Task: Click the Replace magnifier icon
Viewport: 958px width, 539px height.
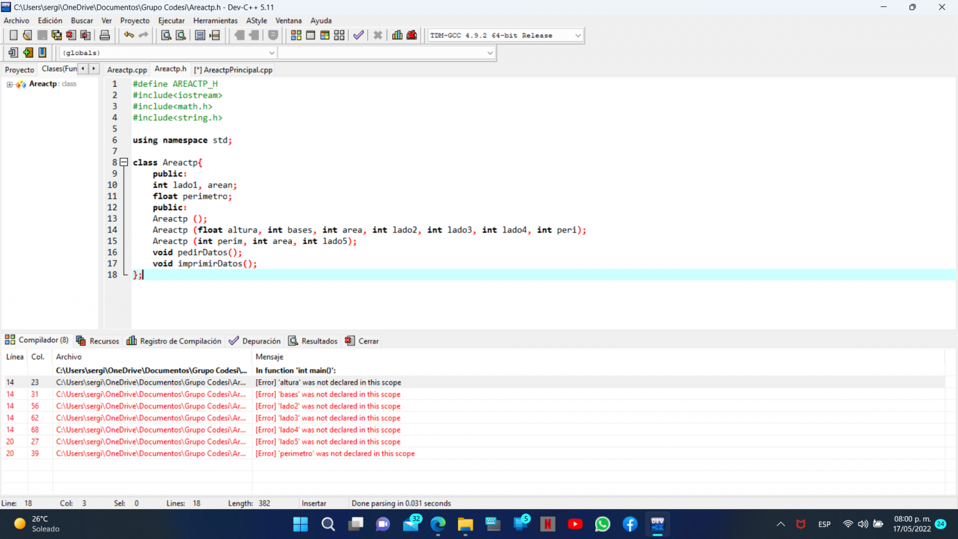Action: pos(181,35)
